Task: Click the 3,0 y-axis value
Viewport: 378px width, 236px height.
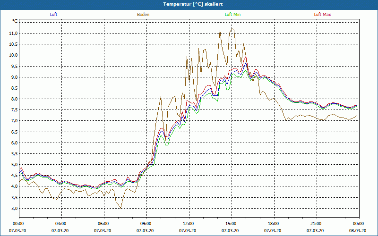Action: (14, 209)
